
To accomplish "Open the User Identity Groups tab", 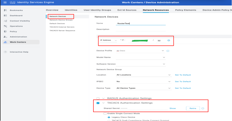I will pyautogui.click(x=97, y=10).
